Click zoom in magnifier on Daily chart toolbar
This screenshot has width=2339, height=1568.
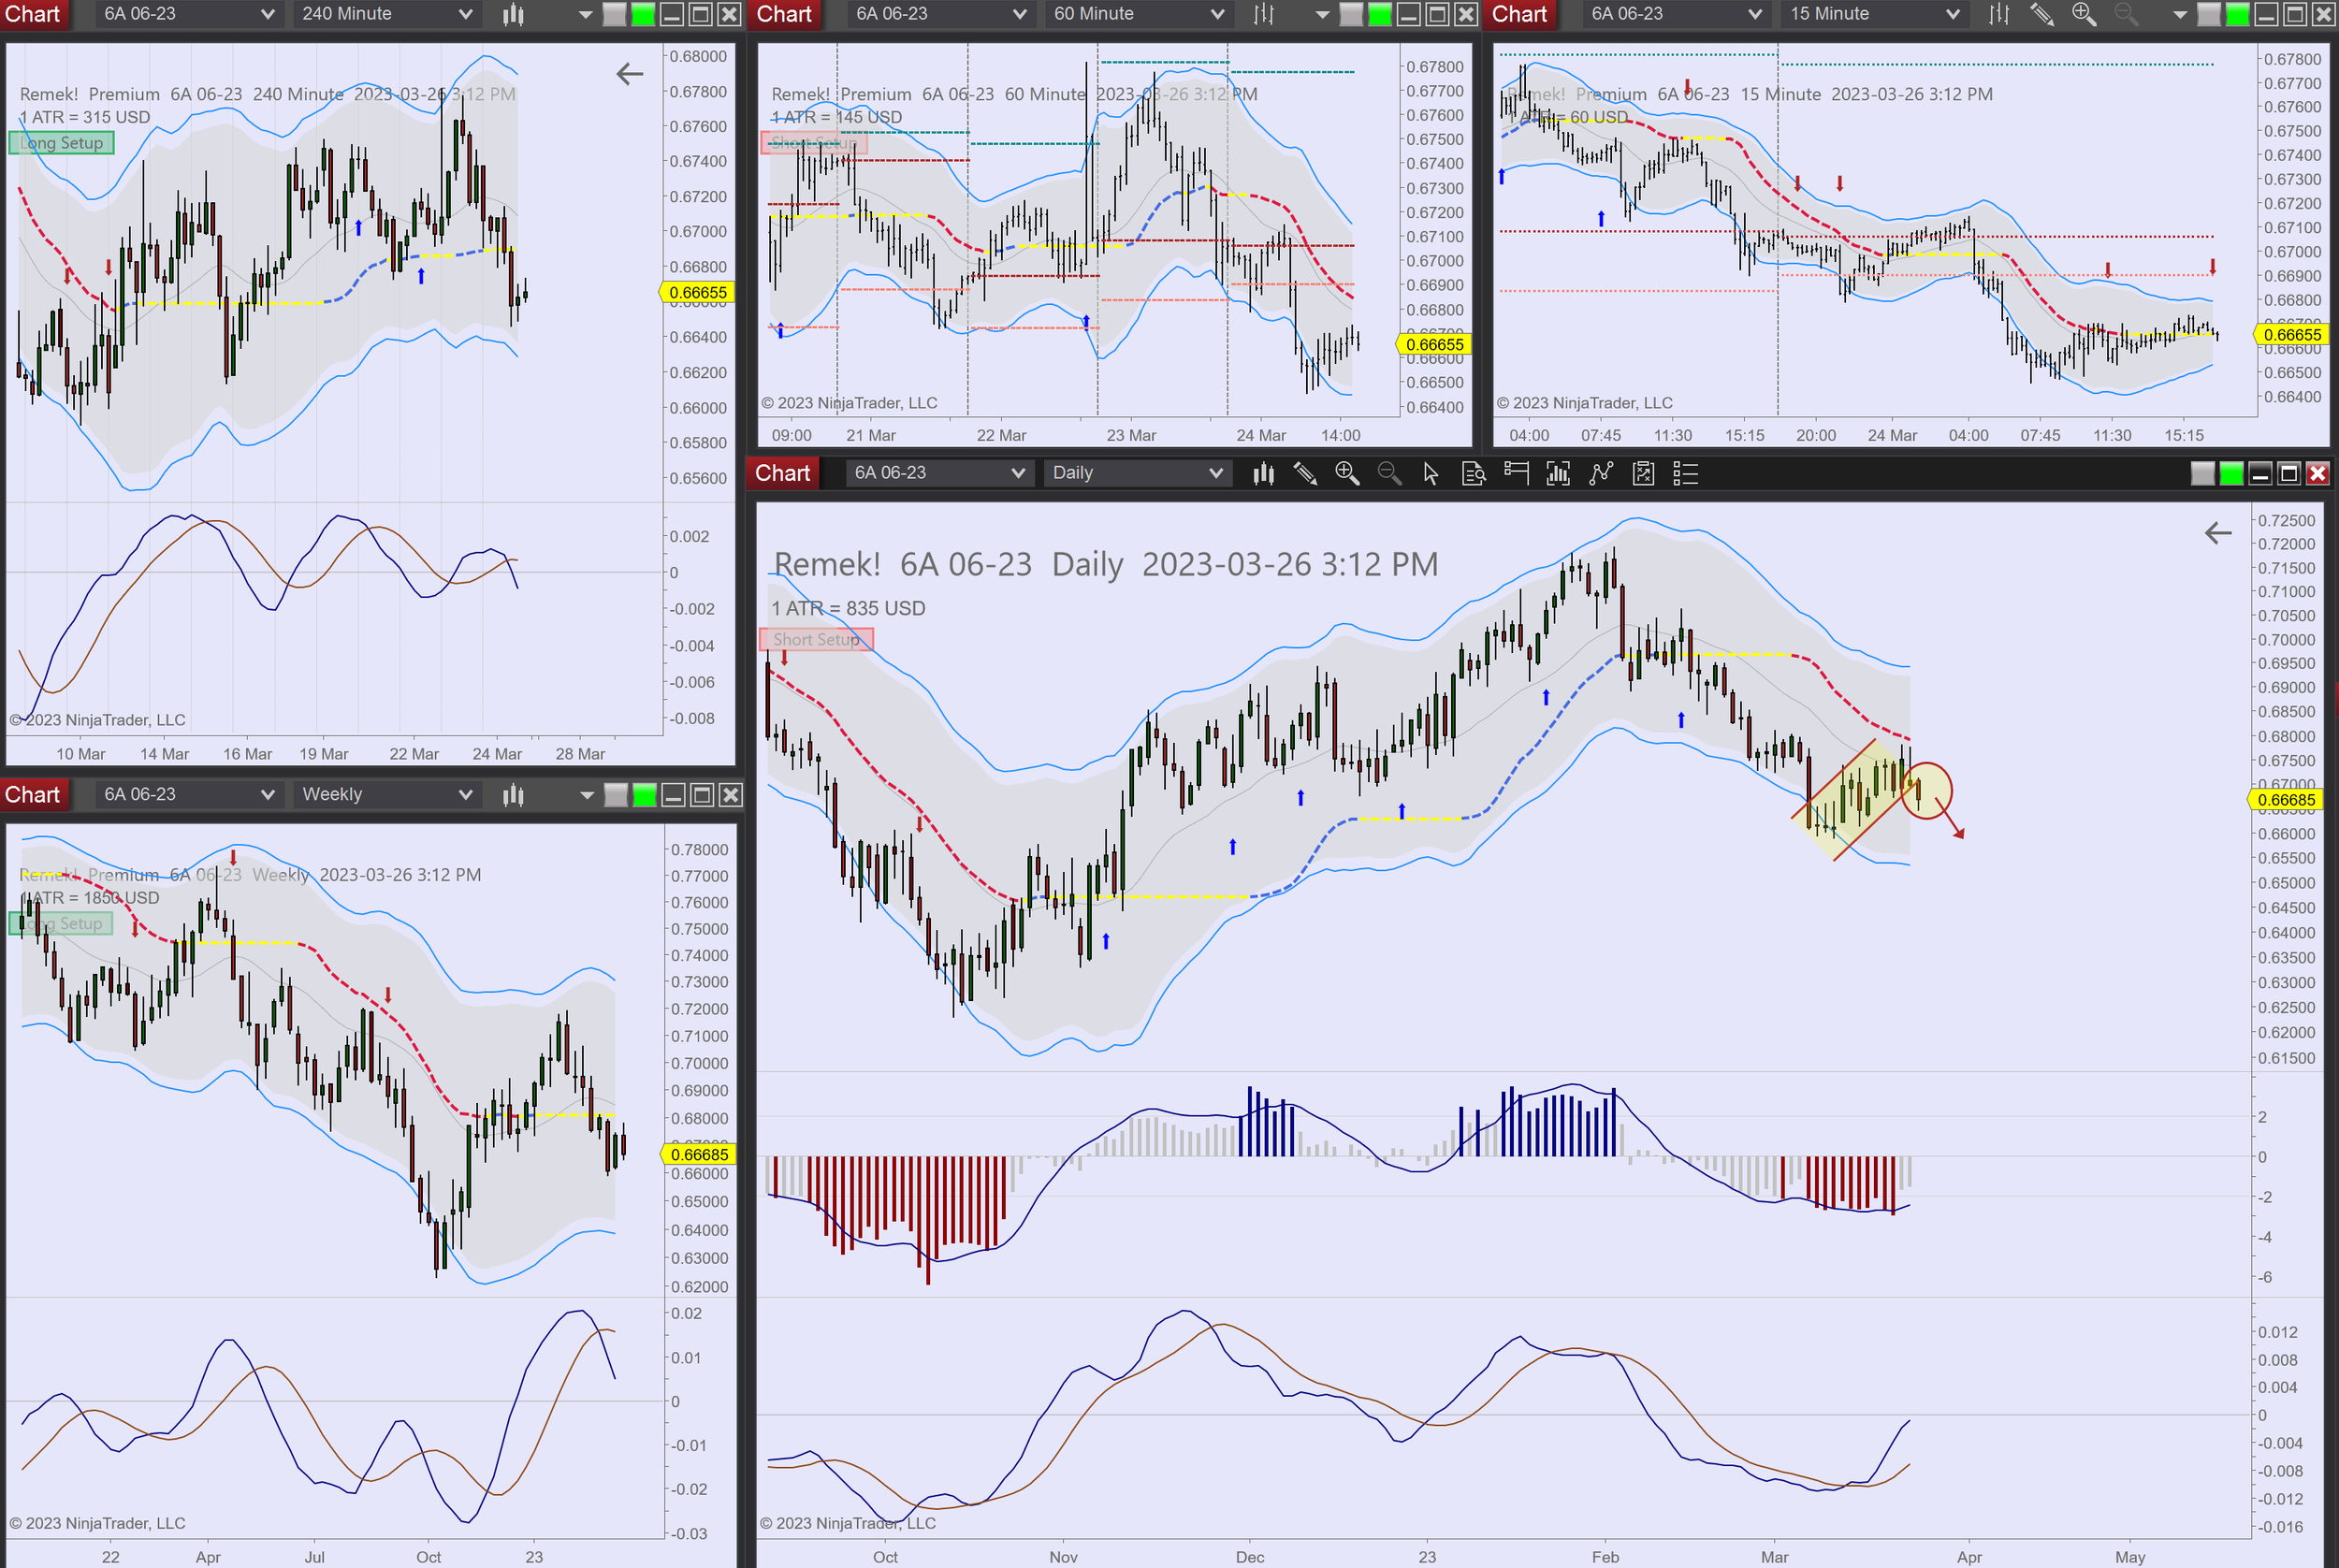(1347, 473)
